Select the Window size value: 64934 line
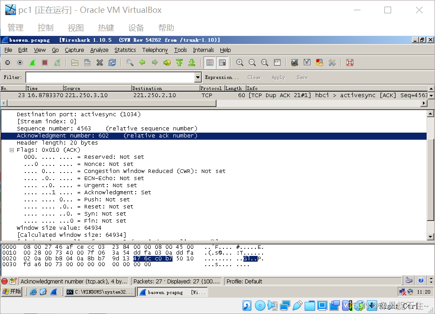Viewport: 435px width, 314px height. (59, 228)
